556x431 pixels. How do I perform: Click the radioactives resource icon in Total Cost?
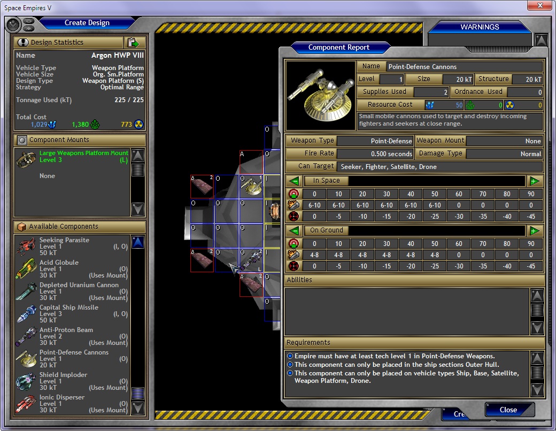(x=138, y=125)
